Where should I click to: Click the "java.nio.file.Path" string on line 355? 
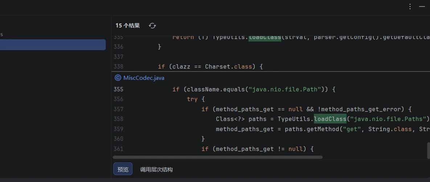pos(284,89)
